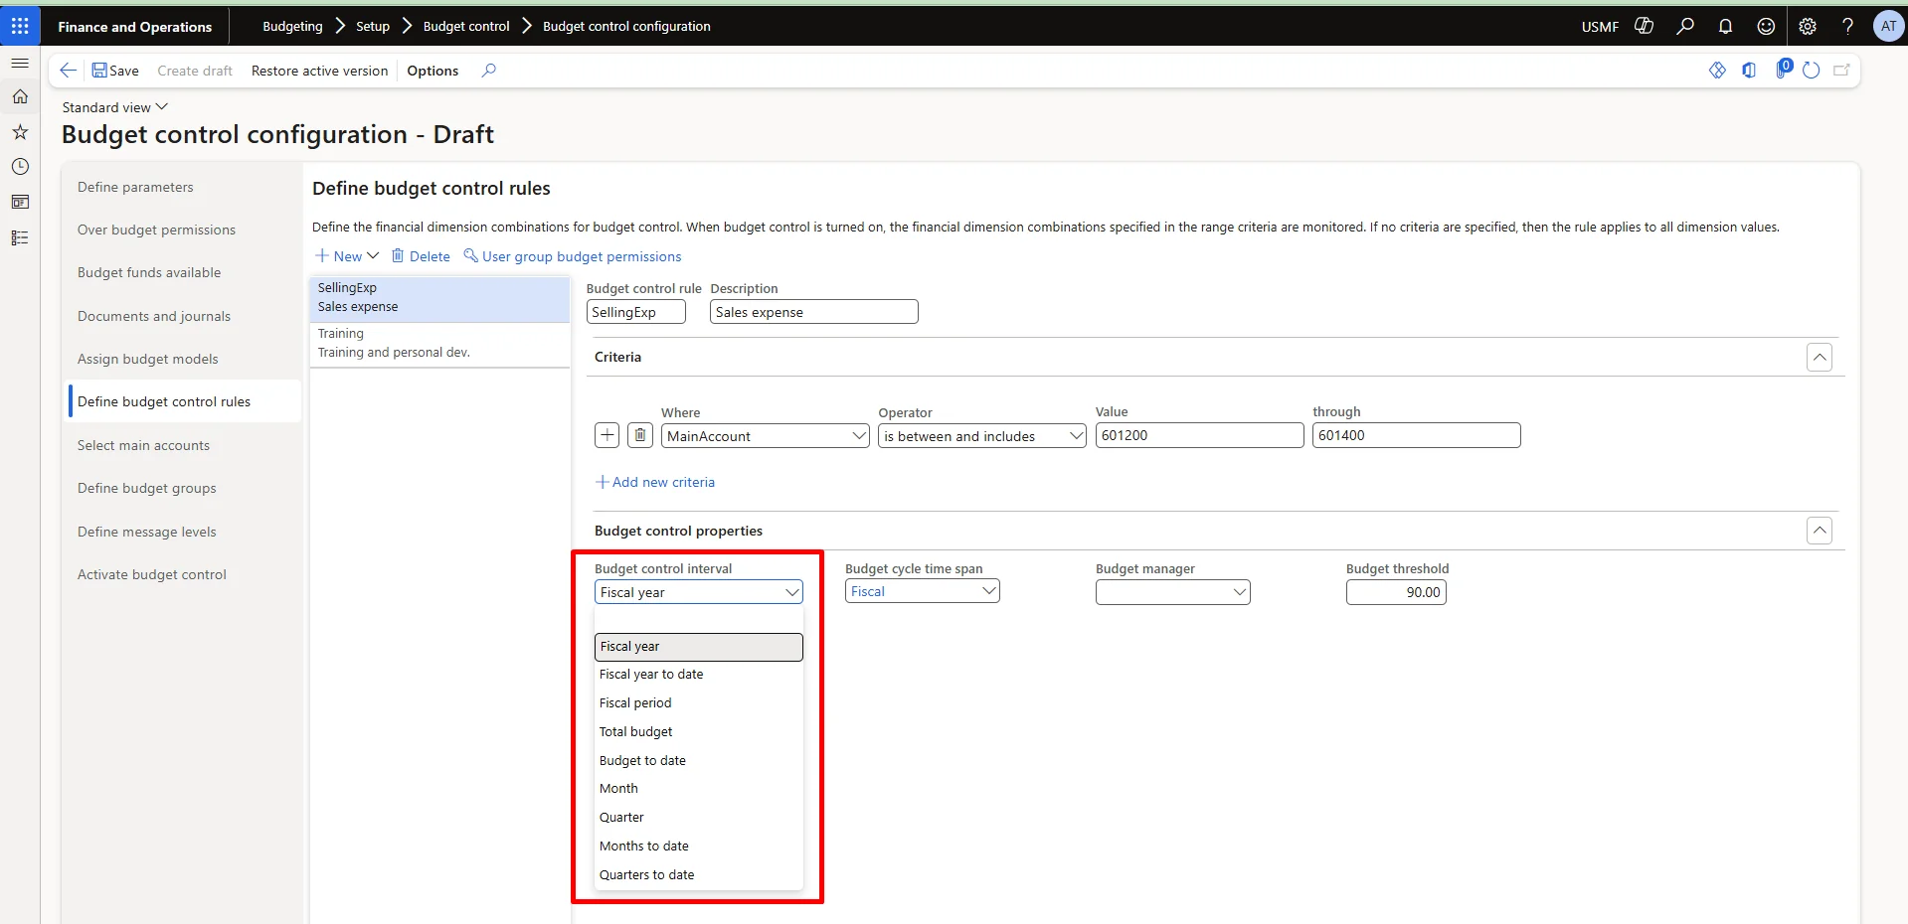Open in new window icon
This screenshot has width=1908, height=924.
(1841, 70)
